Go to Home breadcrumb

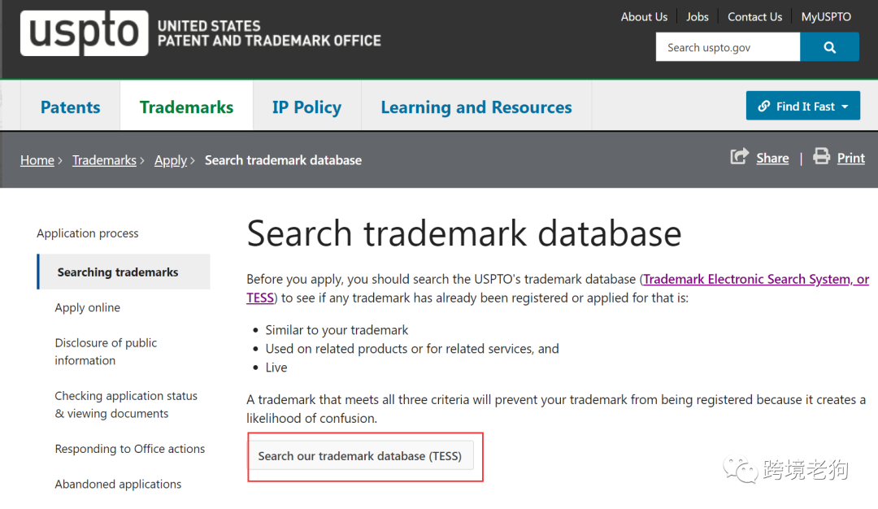37,160
